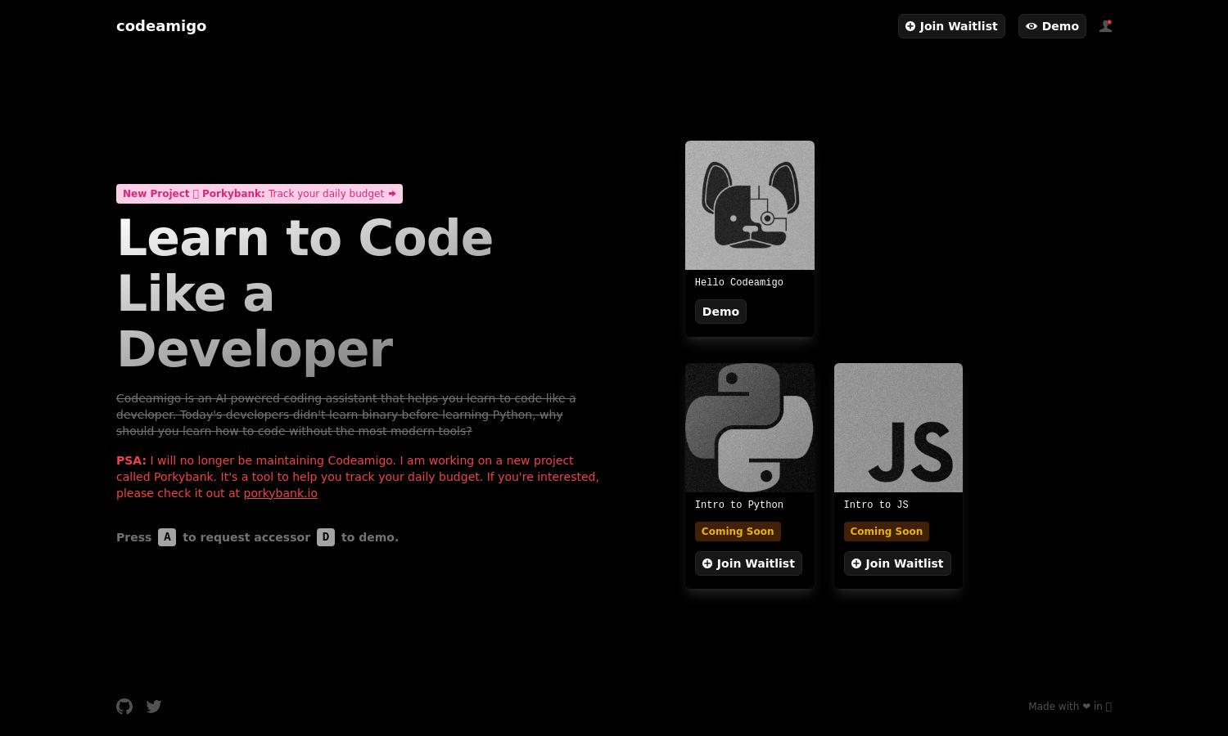Join Waitlist on Intro to JS card

tap(897, 563)
